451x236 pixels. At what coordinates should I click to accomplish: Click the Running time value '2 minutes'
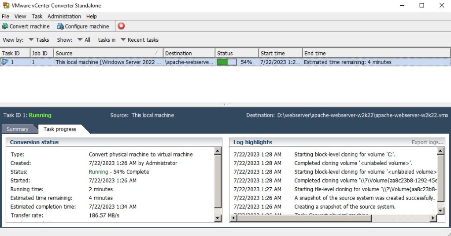point(101,189)
